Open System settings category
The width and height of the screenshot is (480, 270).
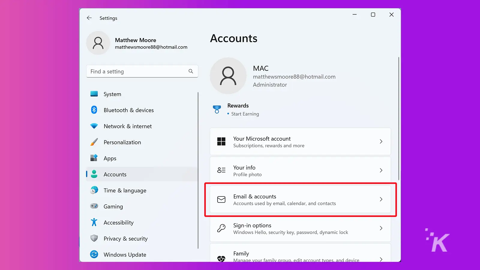(112, 94)
